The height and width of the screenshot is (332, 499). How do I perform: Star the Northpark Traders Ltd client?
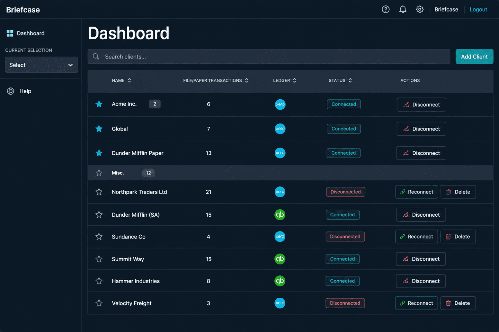[99, 192]
